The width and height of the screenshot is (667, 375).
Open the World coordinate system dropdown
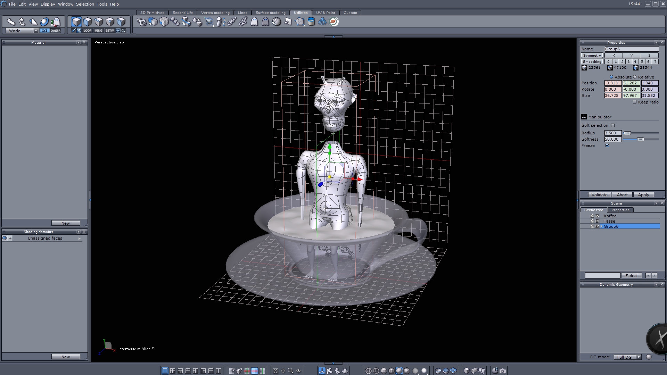coord(36,31)
